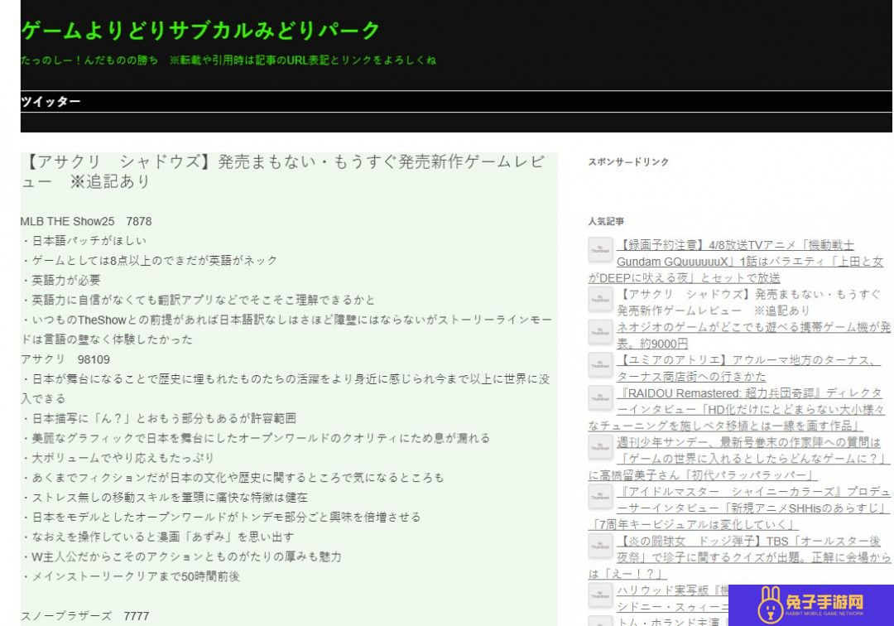Open the 週刊少年サンデー sidebar link
894x626 pixels.
(739, 459)
